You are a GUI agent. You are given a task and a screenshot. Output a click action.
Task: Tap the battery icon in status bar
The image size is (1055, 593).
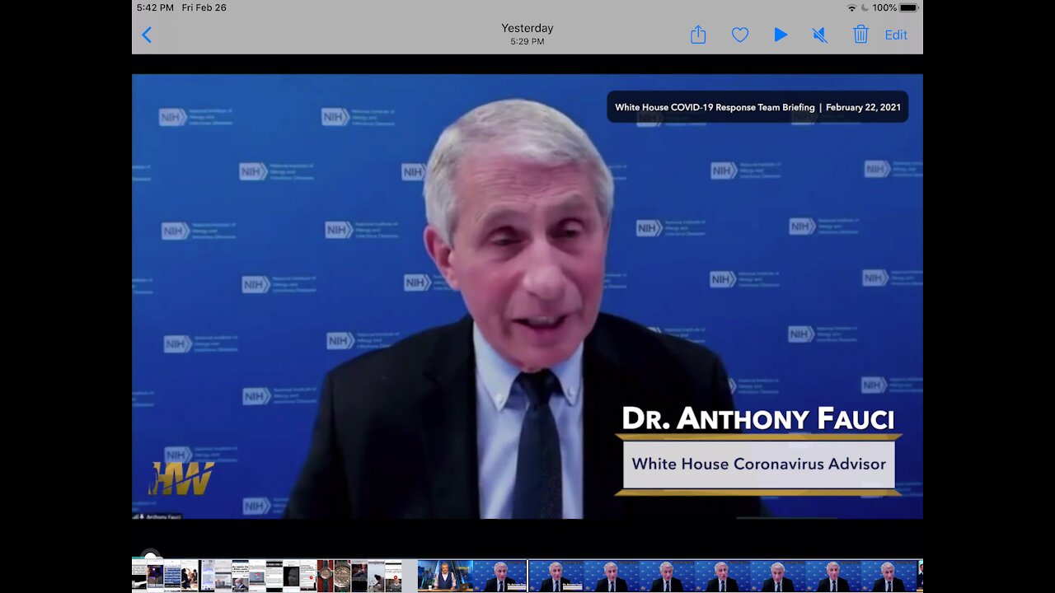click(x=909, y=7)
